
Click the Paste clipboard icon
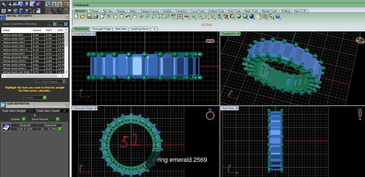pyautogui.click(x=122, y=17)
